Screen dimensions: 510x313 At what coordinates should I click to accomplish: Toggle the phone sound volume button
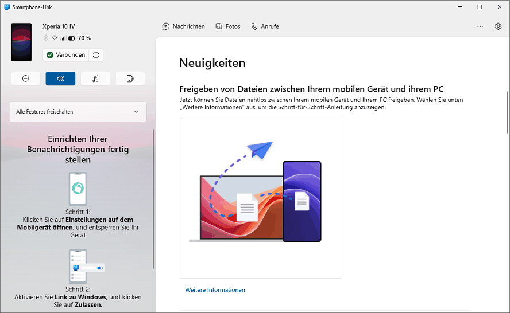pyautogui.click(x=60, y=79)
